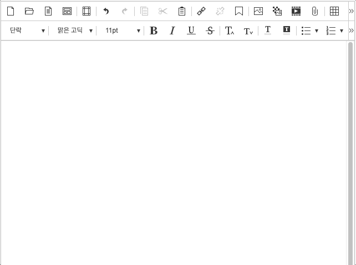Insert a table with the grid icon
Image resolution: width=356 pixels, height=265 pixels.
pos(334,11)
